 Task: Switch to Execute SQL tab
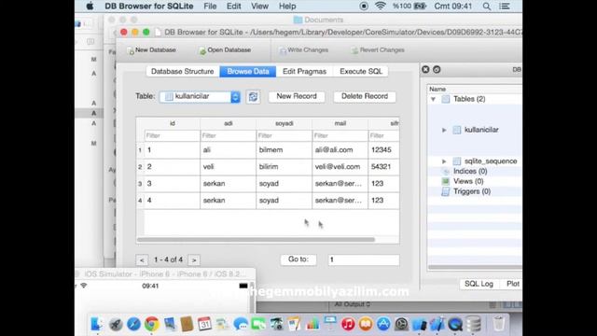(x=361, y=71)
